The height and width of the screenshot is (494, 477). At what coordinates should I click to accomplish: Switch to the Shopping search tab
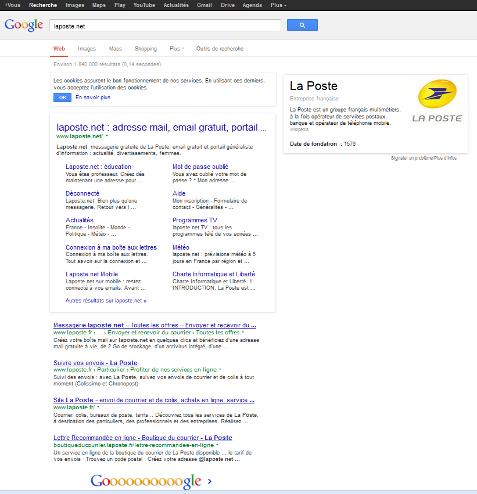146,49
